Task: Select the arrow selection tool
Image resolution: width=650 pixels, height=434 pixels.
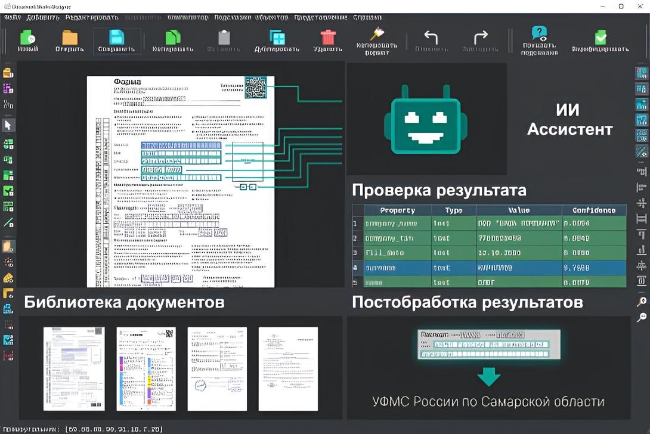Action: point(8,125)
